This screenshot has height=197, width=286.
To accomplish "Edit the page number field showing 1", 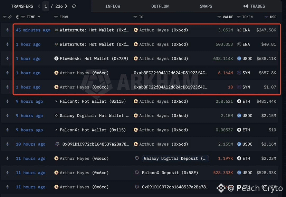I will pyautogui.click(x=46, y=6).
